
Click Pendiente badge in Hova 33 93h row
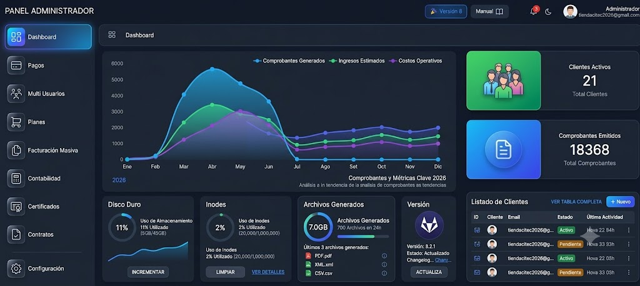coord(570,244)
